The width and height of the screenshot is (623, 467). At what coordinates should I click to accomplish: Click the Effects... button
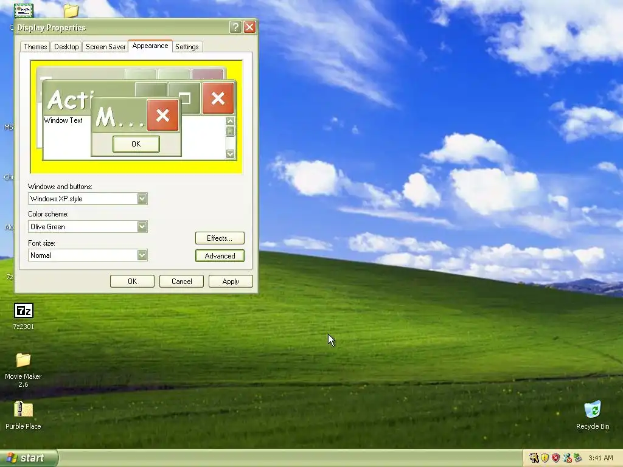tap(220, 238)
